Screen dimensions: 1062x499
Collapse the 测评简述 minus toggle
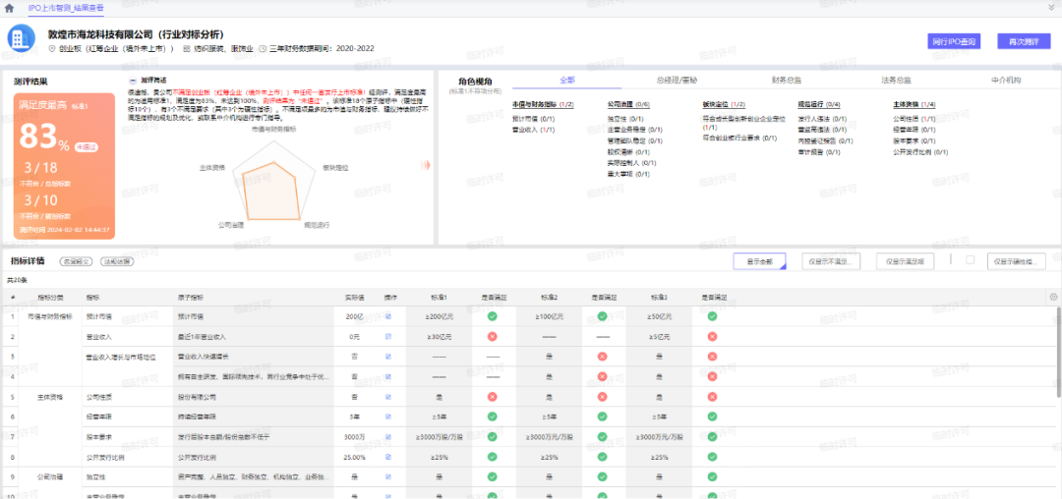point(132,80)
